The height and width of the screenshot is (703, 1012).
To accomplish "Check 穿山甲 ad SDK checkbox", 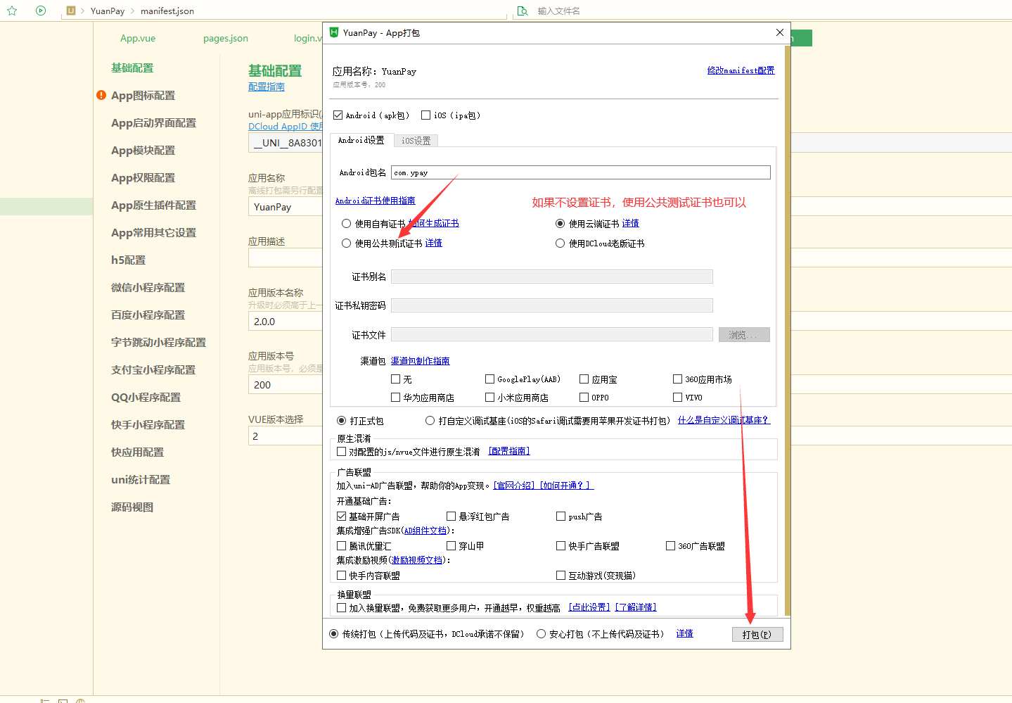I will click(x=451, y=546).
